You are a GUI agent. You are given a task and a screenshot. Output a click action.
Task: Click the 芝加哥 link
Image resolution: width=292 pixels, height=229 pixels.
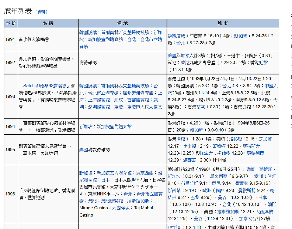coord(265,139)
